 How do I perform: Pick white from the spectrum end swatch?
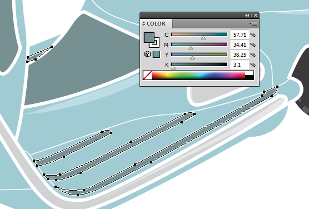pyautogui.click(x=250, y=73)
